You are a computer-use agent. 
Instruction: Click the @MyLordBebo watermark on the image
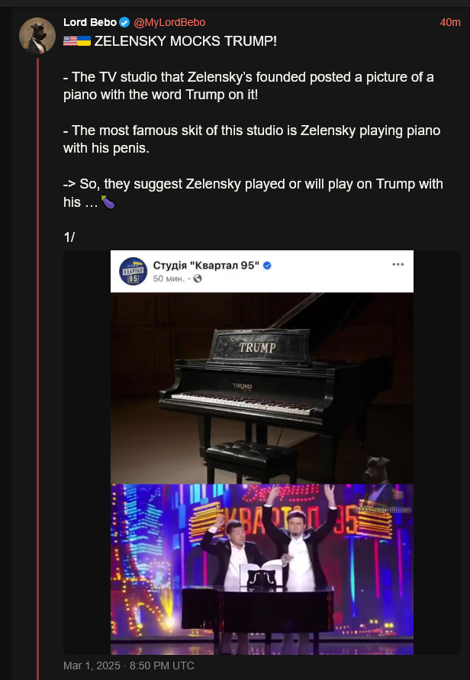point(381,510)
